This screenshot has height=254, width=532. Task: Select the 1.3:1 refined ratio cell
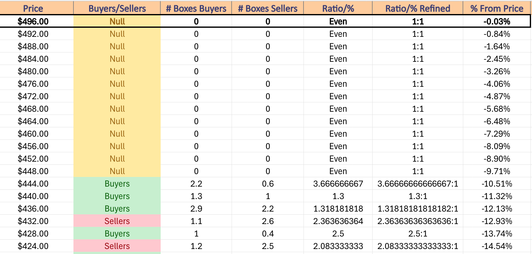pyautogui.click(x=418, y=196)
